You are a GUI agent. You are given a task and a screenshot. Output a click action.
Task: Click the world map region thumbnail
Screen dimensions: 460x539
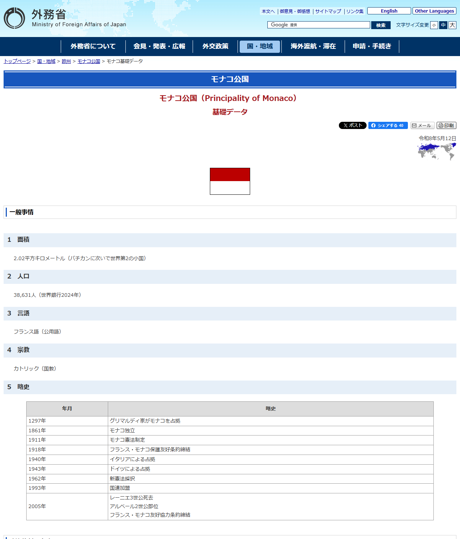(x=437, y=151)
